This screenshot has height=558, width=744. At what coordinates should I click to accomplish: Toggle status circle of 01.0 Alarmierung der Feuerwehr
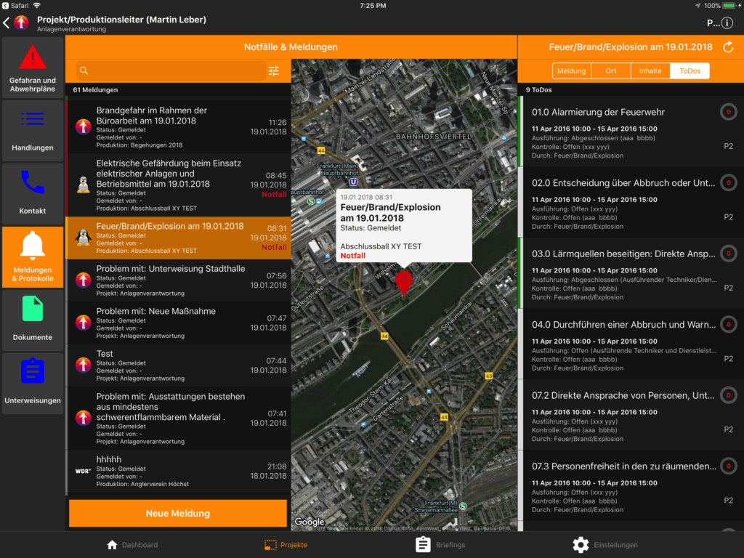[728, 112]
